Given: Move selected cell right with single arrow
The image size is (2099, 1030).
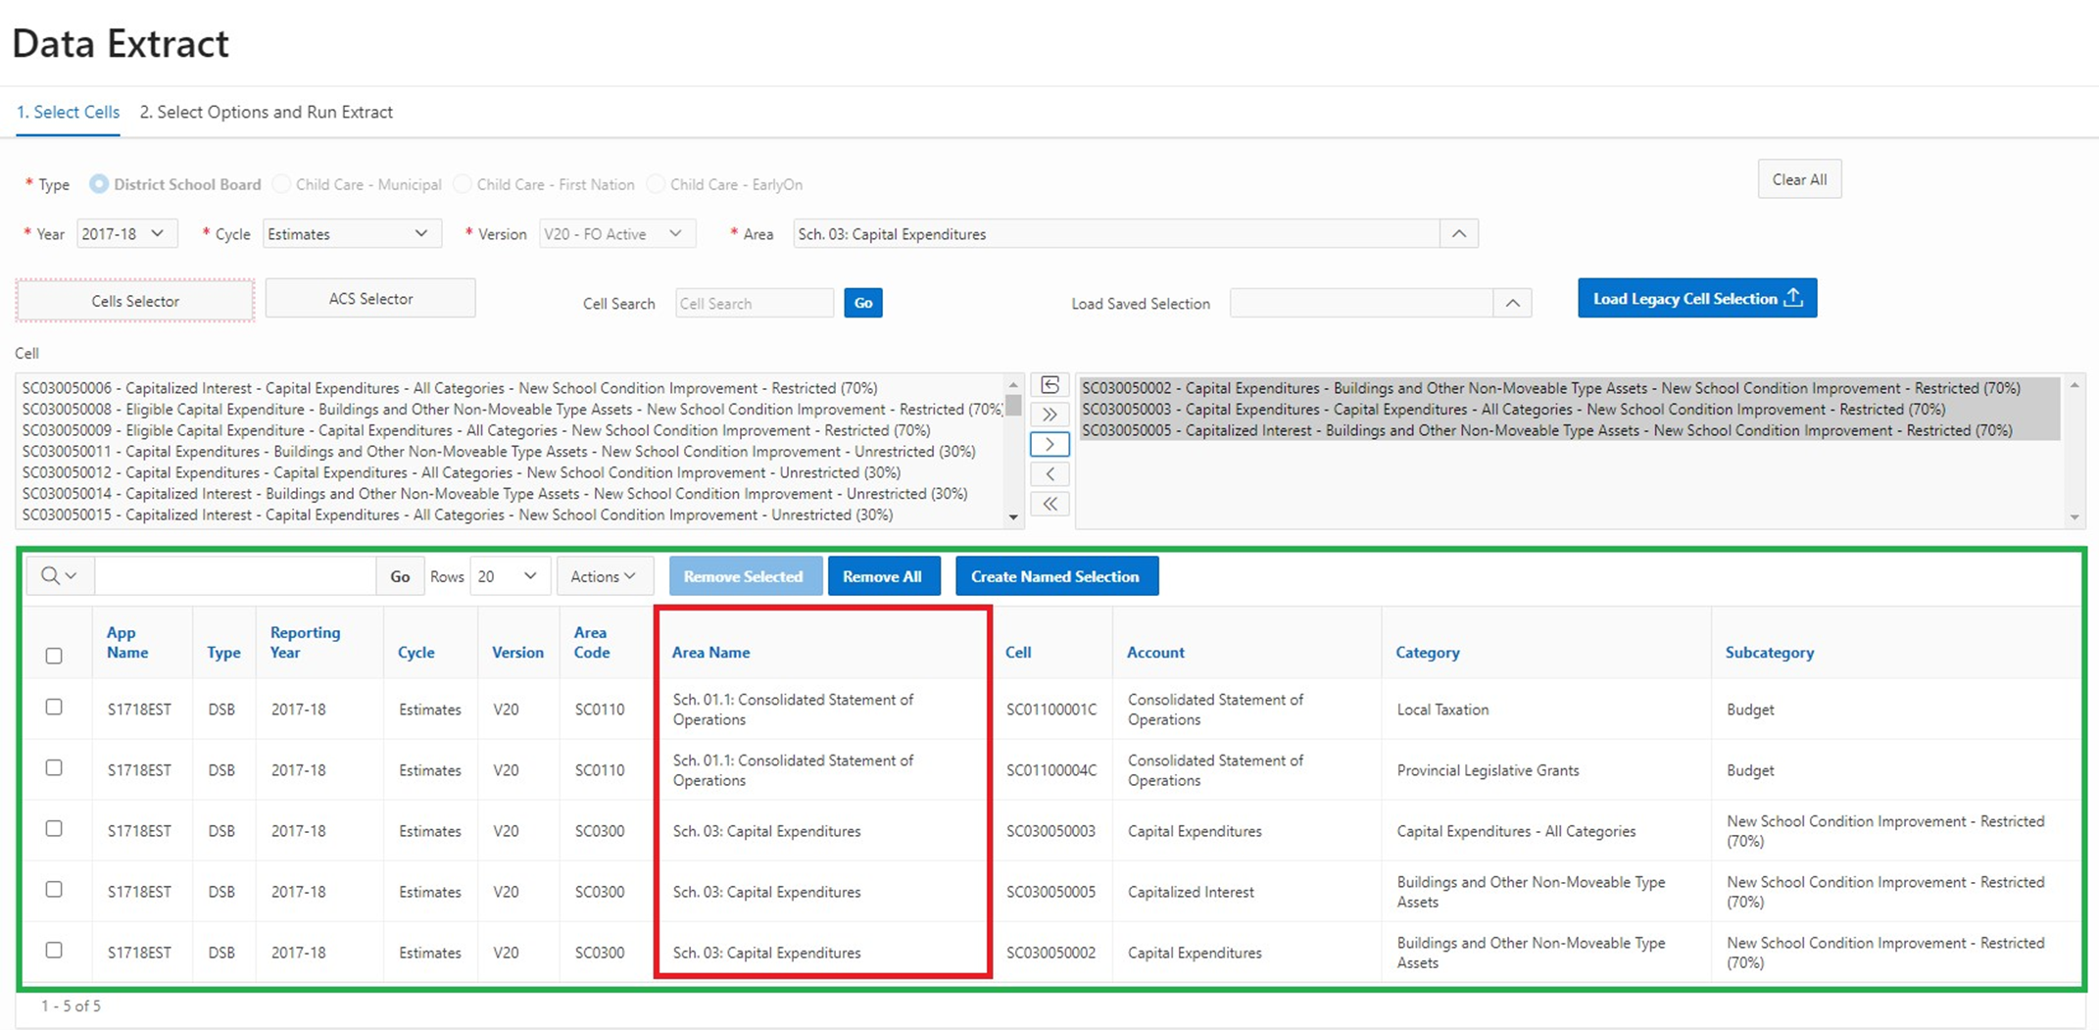Looking at the screenshot, I should (x=1049, y=445).
